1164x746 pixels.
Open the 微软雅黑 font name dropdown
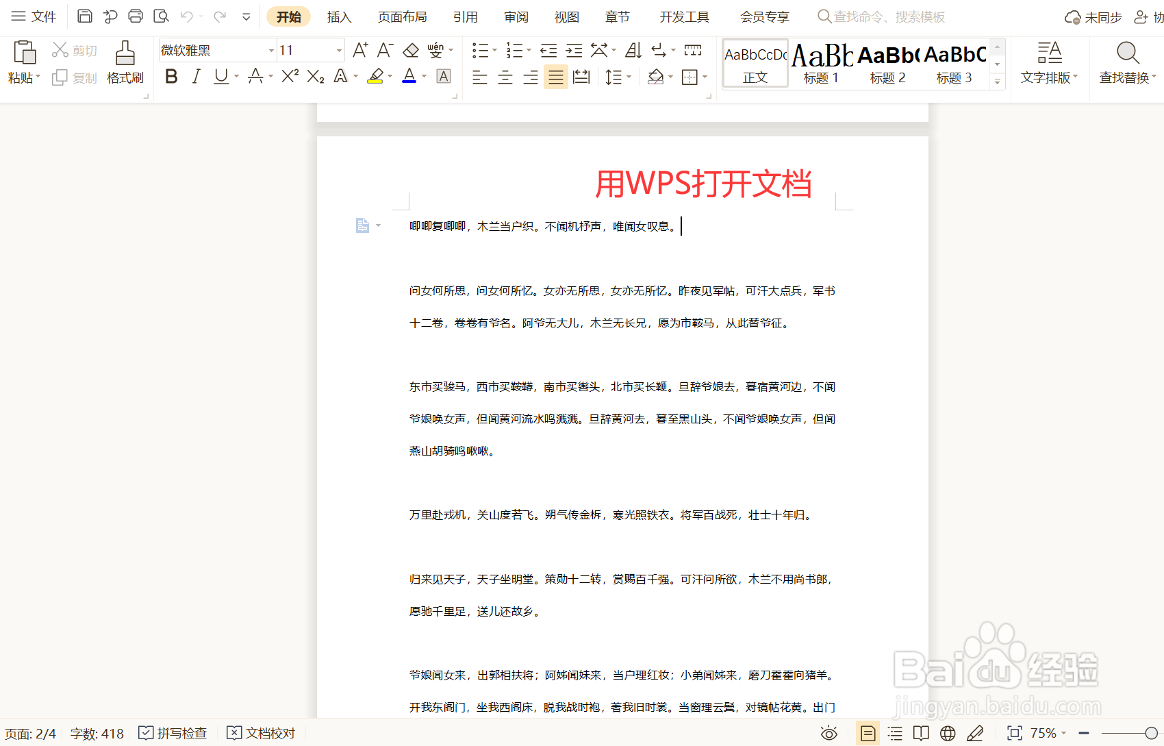pos(270,50)
